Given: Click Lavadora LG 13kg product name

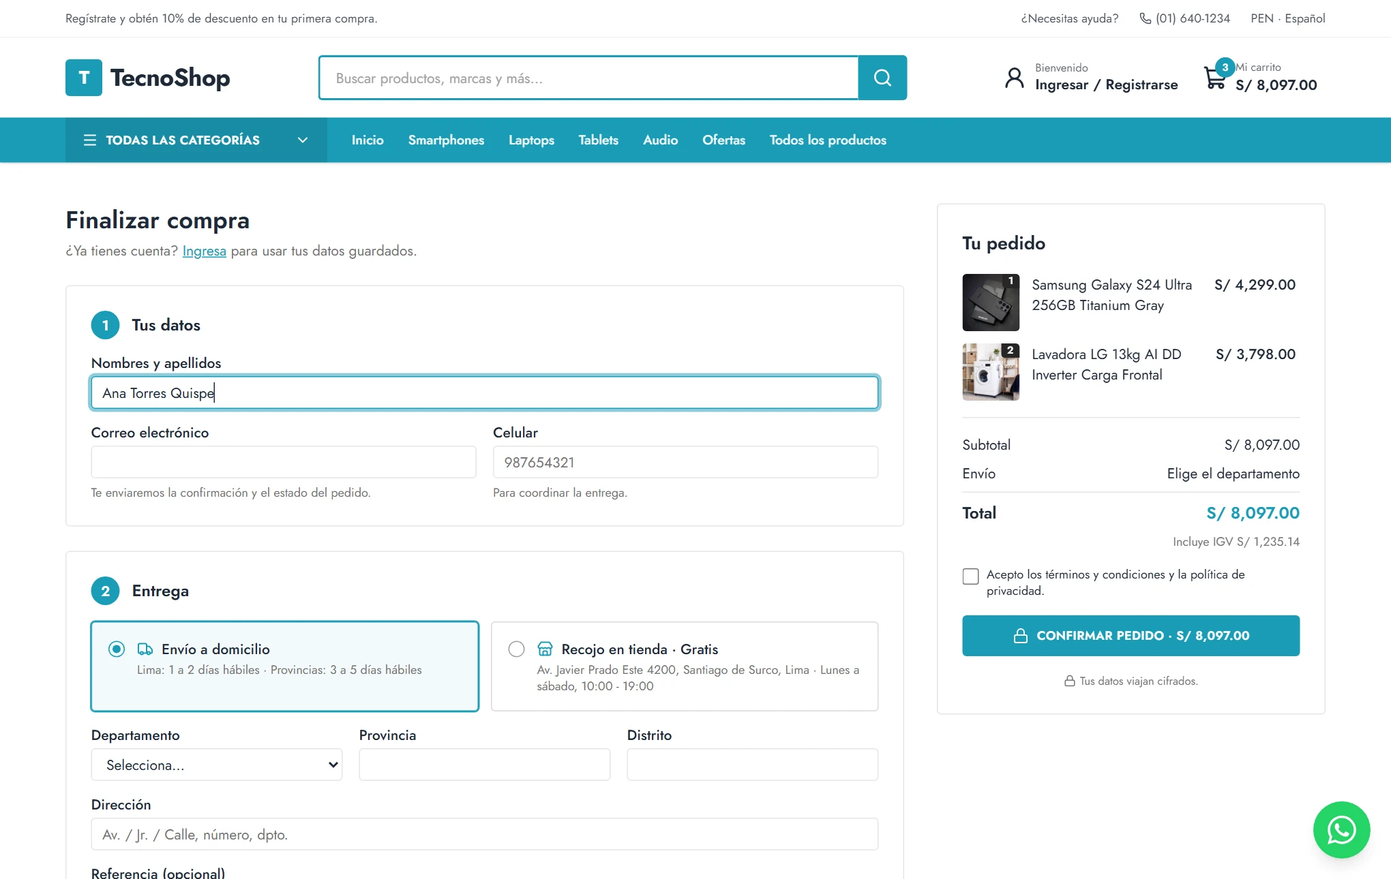Looking at the screenshot, I should [x=1106, y=365].
